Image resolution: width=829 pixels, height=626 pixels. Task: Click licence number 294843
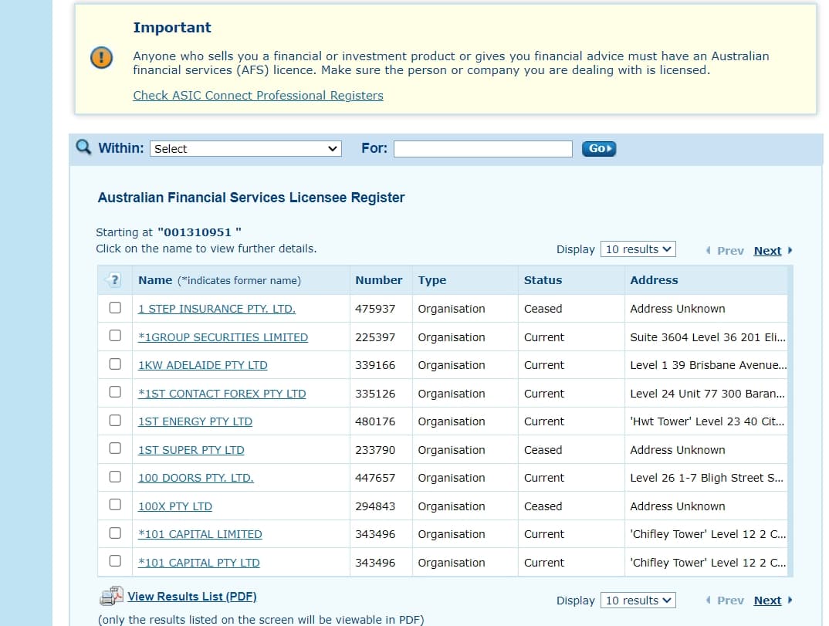click(375, 506)
